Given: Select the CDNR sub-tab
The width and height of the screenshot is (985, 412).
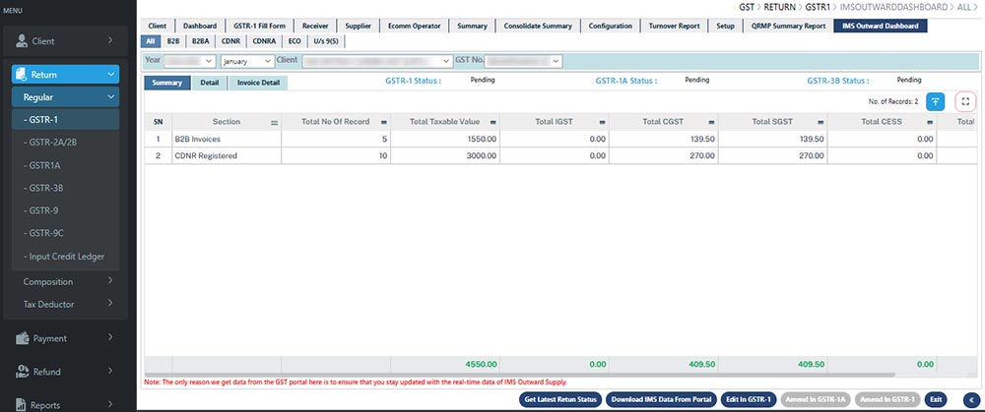Looking at the screenshot, I should point(233,41).
